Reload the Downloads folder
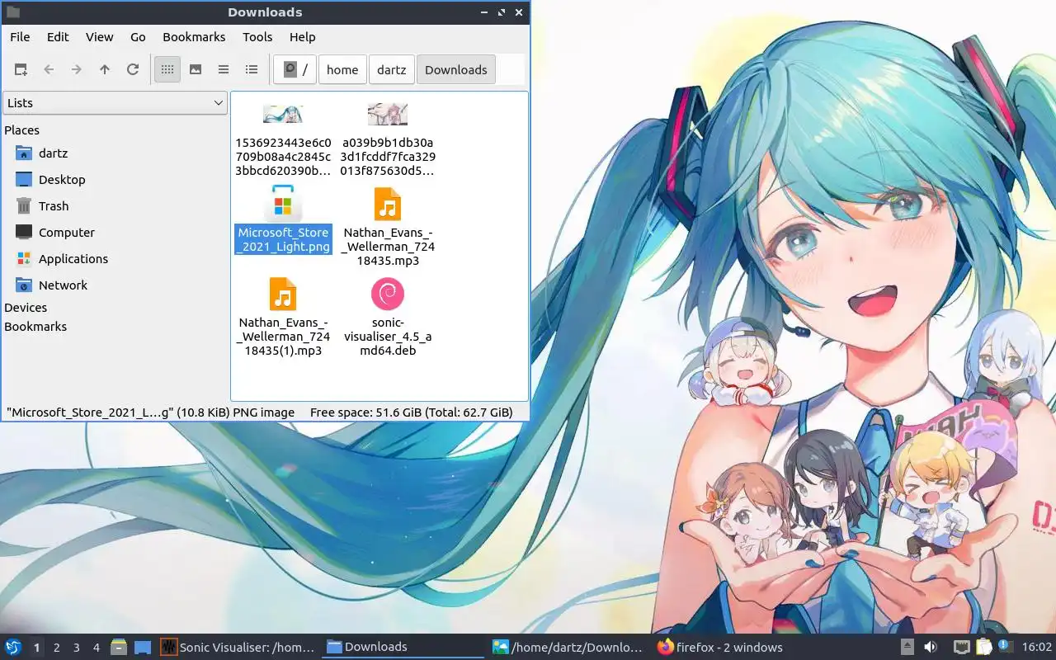Viewport: 1056px width, 660px height. point(133,70)
